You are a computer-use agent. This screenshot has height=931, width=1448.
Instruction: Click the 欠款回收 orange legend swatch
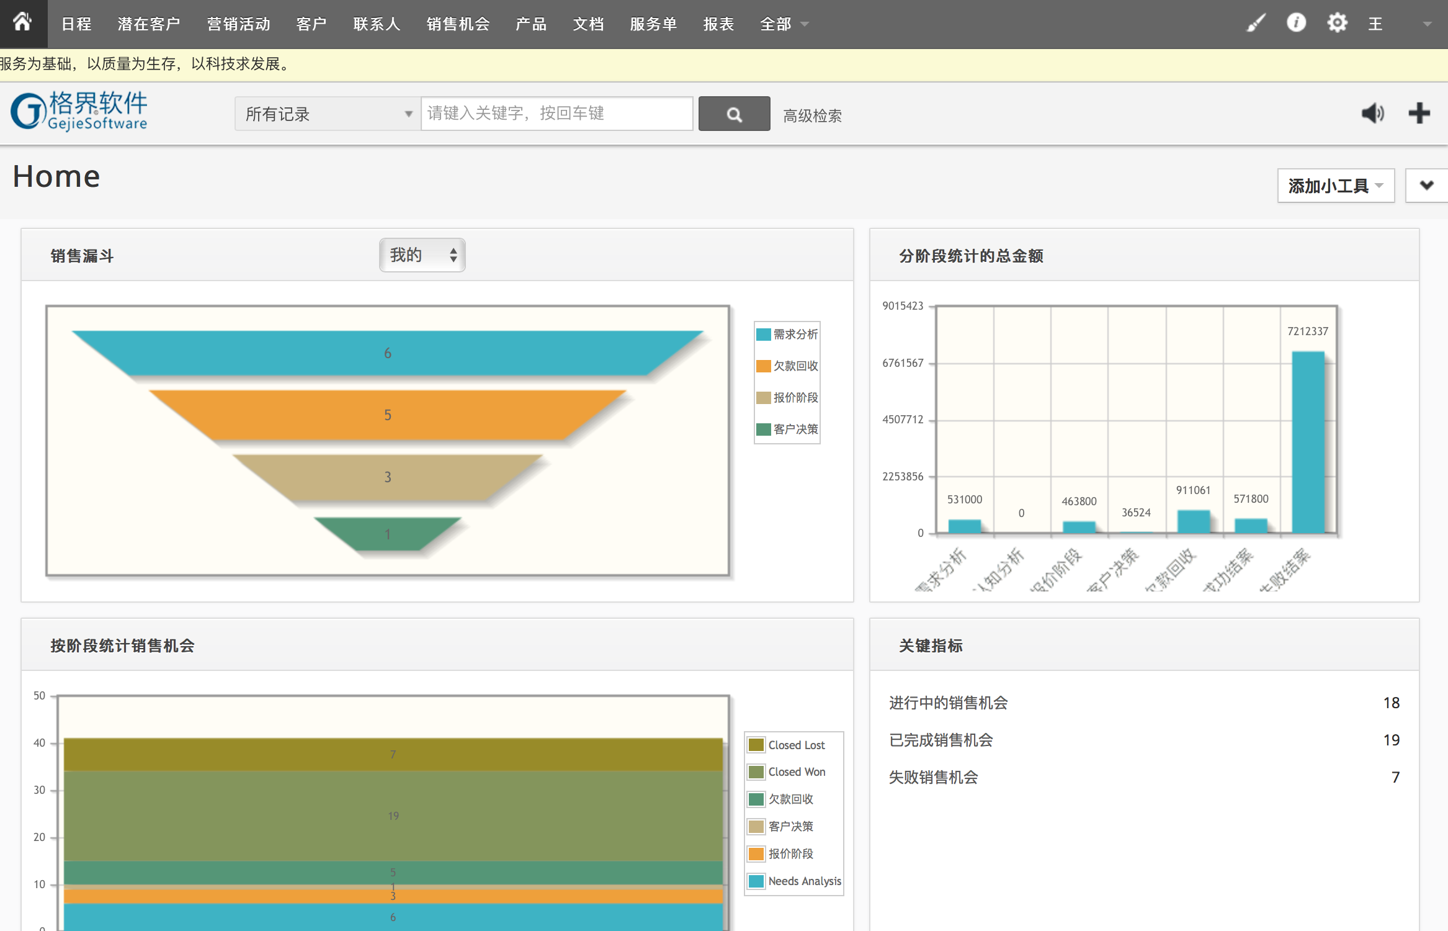(x=763, y=366)
